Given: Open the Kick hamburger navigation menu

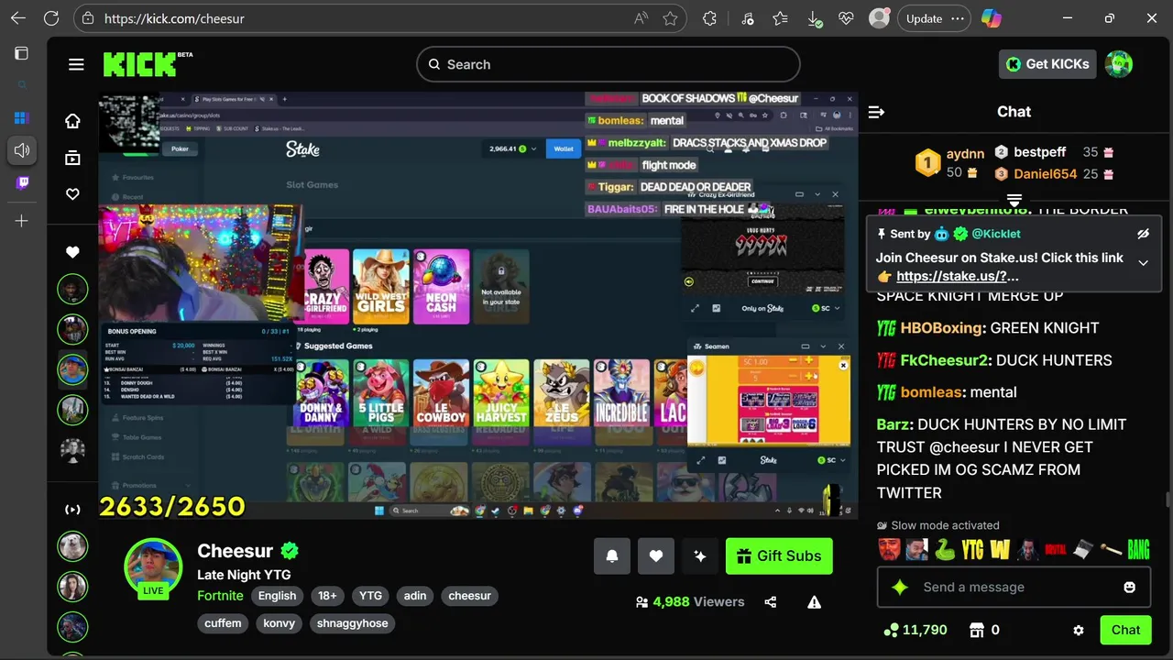Looking at the screenshot, I should click(76, 64).
